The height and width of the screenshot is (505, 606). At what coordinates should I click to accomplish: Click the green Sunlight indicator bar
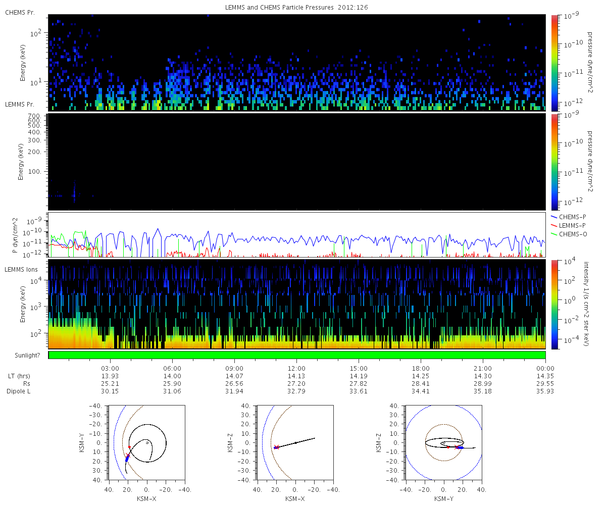pyautogui.click(x=296, y=355)
